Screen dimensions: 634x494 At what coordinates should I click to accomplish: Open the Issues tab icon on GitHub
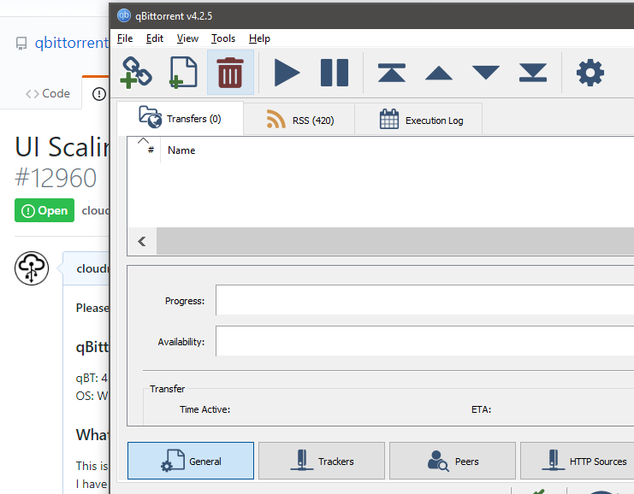[x=98, y=94]
